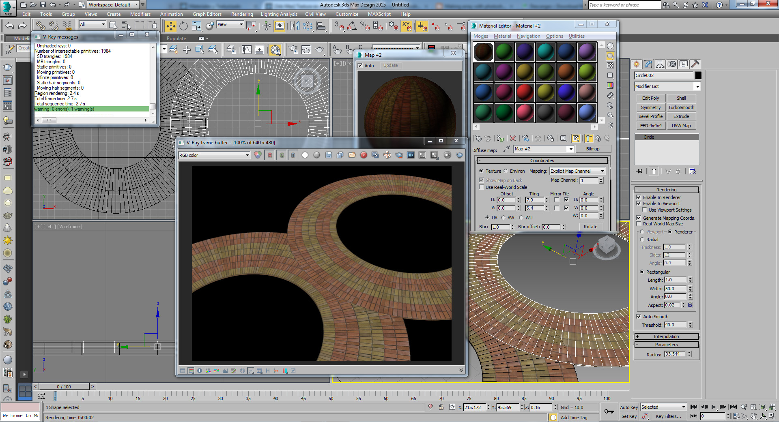Expand the Interpolation rollout
779x422 pixels.
click(666, 336)
